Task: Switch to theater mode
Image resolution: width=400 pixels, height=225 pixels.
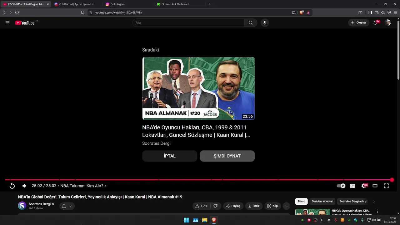Action: pyautogui.click(x=375, y=186)
